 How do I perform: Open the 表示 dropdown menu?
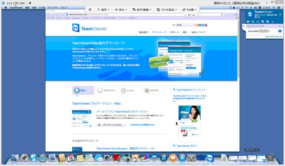[x=121, y=10]
